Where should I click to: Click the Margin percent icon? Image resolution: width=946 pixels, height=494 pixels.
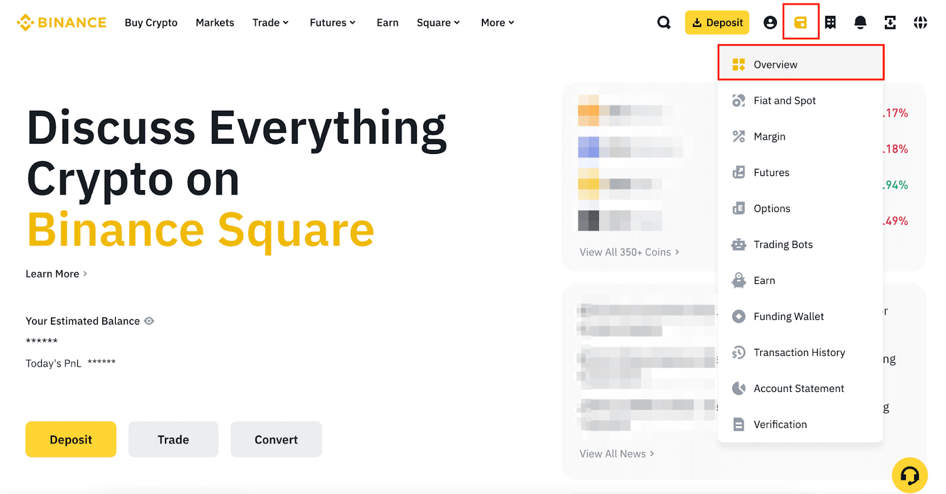(738, 136)
